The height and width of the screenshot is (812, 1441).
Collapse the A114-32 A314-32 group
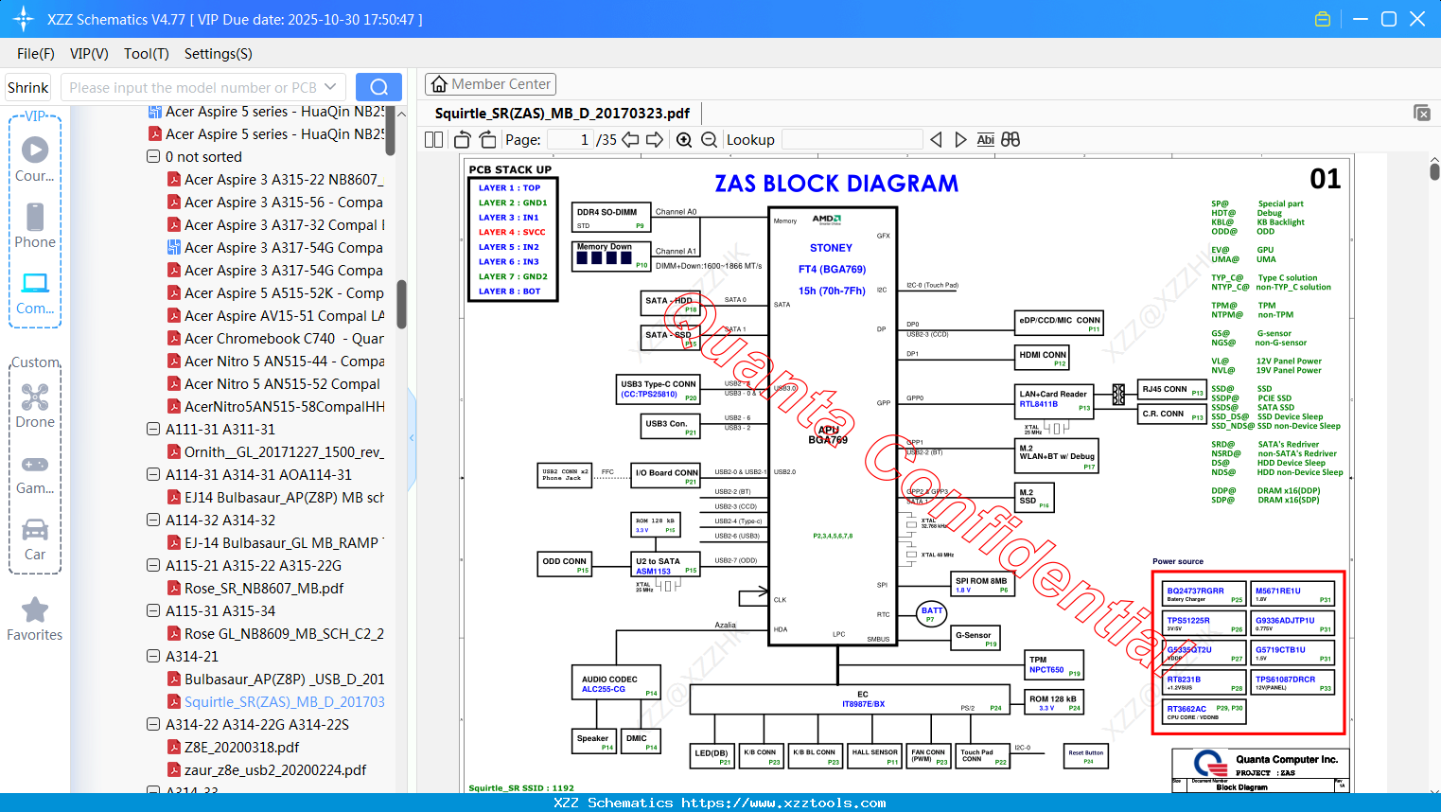pos(153,521)
